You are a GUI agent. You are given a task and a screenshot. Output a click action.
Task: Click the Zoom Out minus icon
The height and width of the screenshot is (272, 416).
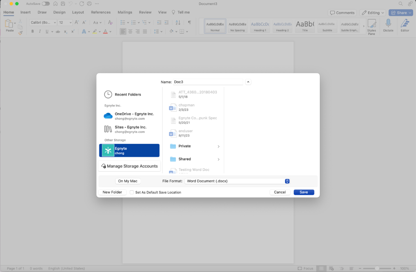click(360, 269)
